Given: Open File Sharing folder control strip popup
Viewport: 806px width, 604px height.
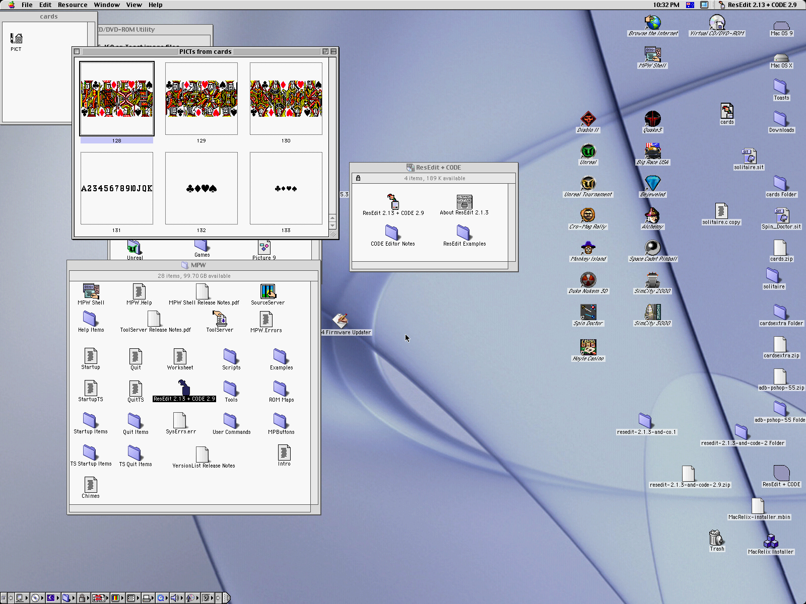Looking at the screenshot, I should (x=69, y=598).
